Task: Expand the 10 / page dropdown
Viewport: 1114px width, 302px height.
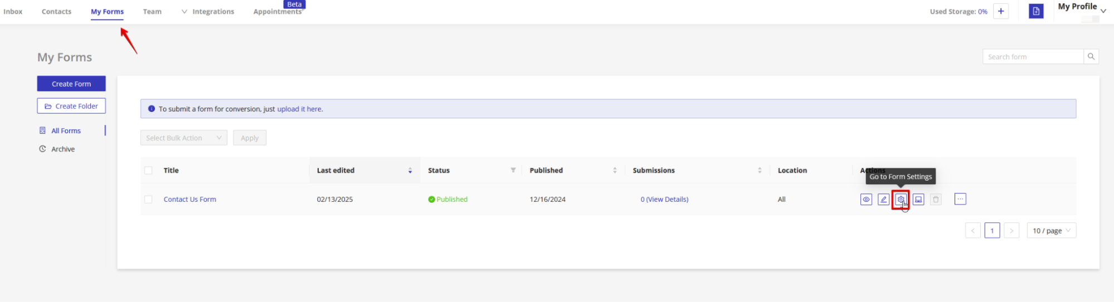Action: point(1051,231)
